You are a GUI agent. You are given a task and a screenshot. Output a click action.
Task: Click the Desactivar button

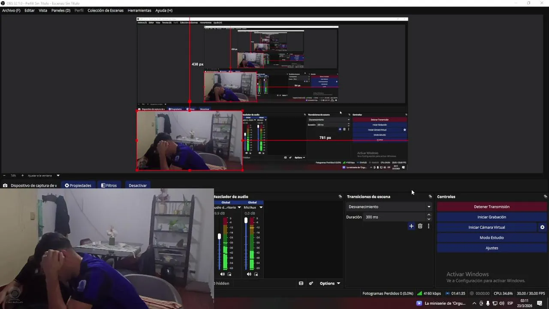138,185
